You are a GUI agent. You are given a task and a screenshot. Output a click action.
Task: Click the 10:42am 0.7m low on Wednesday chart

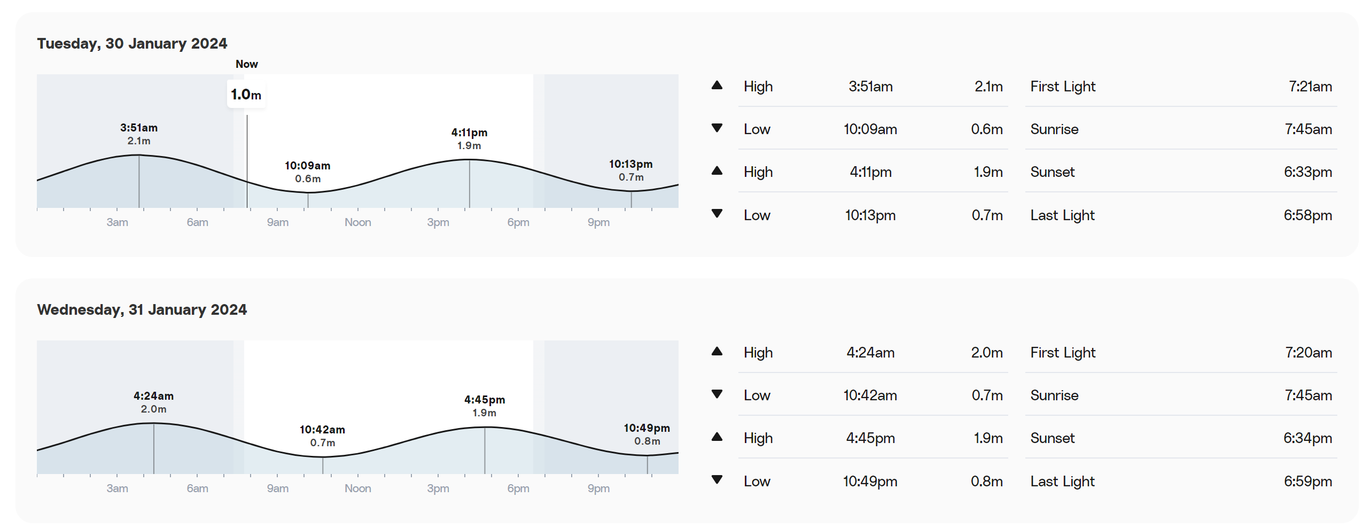tap(323, 436)
